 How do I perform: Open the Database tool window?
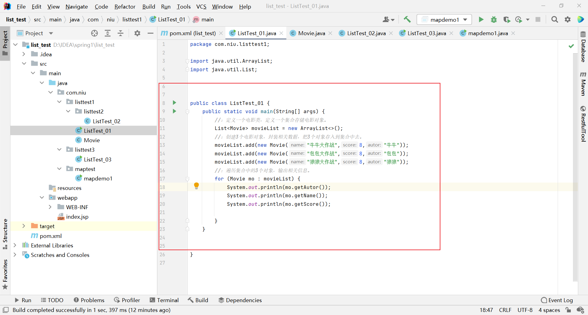[x=583, y=47]
